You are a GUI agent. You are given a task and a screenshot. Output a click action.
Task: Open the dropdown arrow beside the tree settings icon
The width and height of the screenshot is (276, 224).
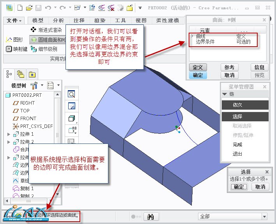tap(42, 85)
